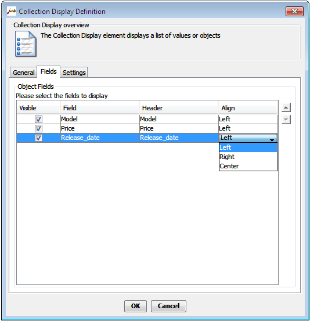310x321 pixels.
Task: Edit the Price header cell
Action: (x=179, y=128)
